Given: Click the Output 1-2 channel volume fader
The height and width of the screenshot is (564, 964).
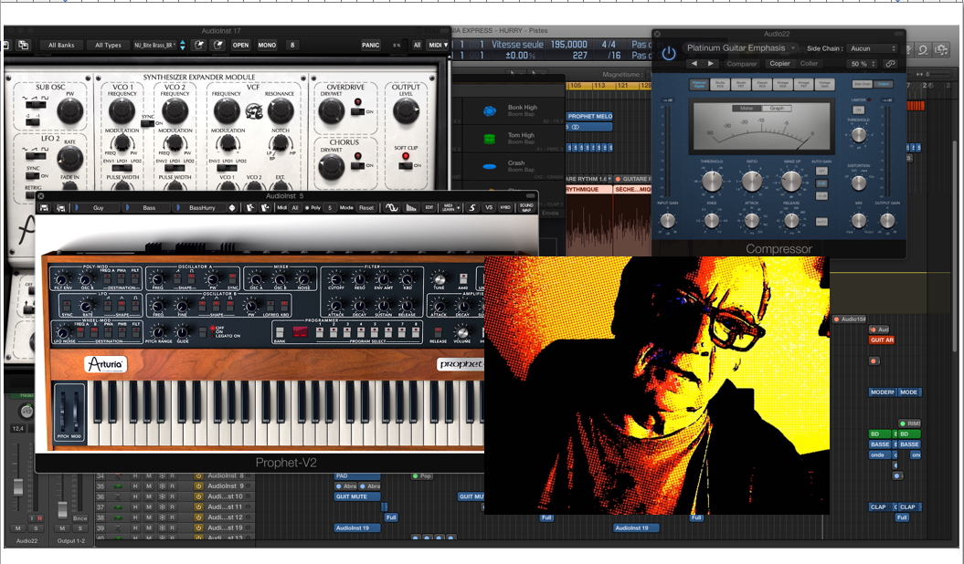Looking at the screenshot, I should (x=62, y=508).
